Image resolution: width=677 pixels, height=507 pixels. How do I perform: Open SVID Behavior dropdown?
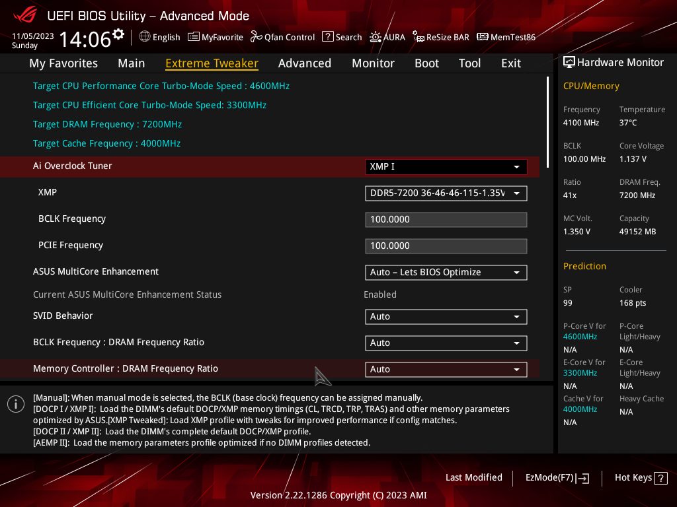click(x=446, y=316)
